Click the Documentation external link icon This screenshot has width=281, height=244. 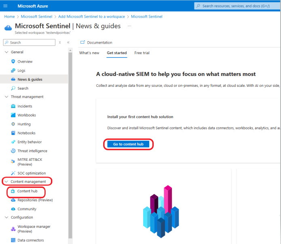click(82, 42)
